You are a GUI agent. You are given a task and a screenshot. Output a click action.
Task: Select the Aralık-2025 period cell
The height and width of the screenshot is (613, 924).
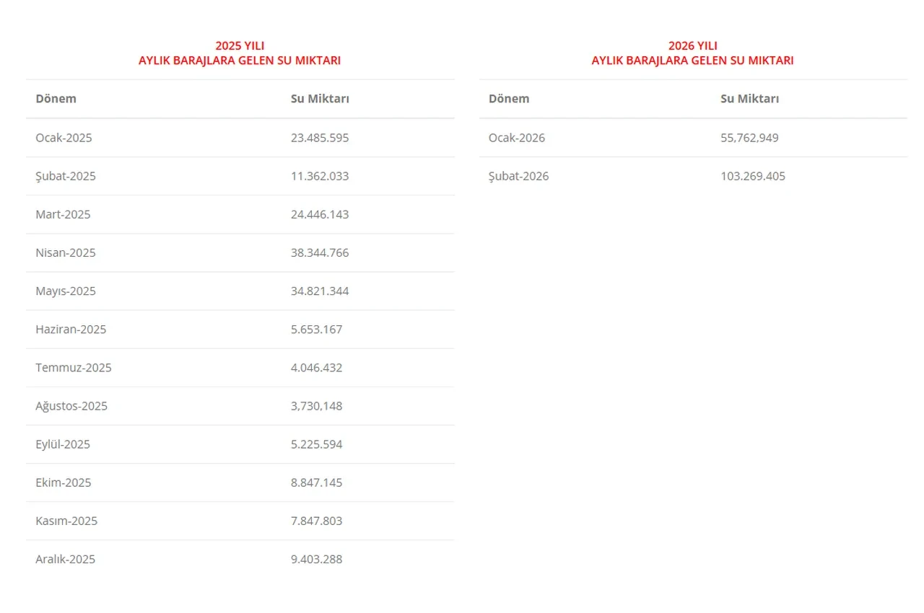pos(65,559)
